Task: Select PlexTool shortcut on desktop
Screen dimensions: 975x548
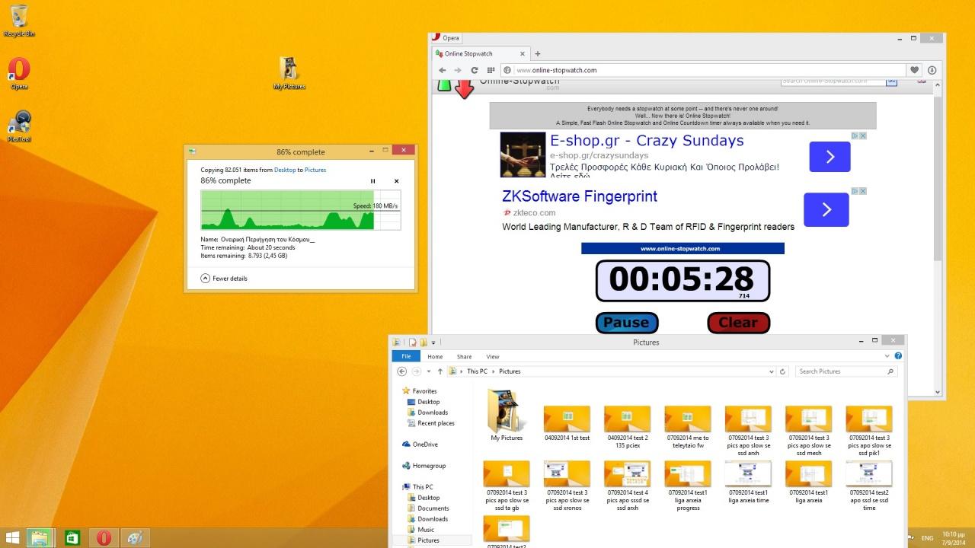Action: [x=20, y=126]
